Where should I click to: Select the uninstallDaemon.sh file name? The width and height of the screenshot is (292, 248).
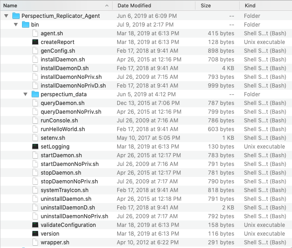66,199
